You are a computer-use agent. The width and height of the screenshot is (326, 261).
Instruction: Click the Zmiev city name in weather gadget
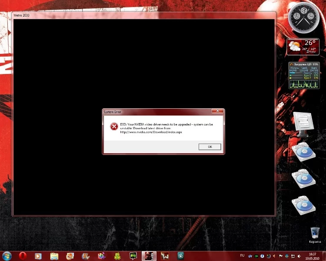311,52
